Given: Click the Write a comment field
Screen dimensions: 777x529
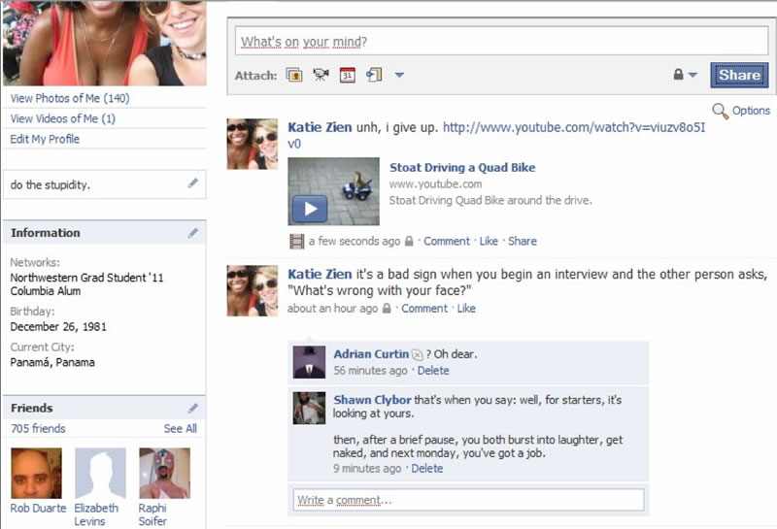Looking at the screenshot, I should coord(468,500).
